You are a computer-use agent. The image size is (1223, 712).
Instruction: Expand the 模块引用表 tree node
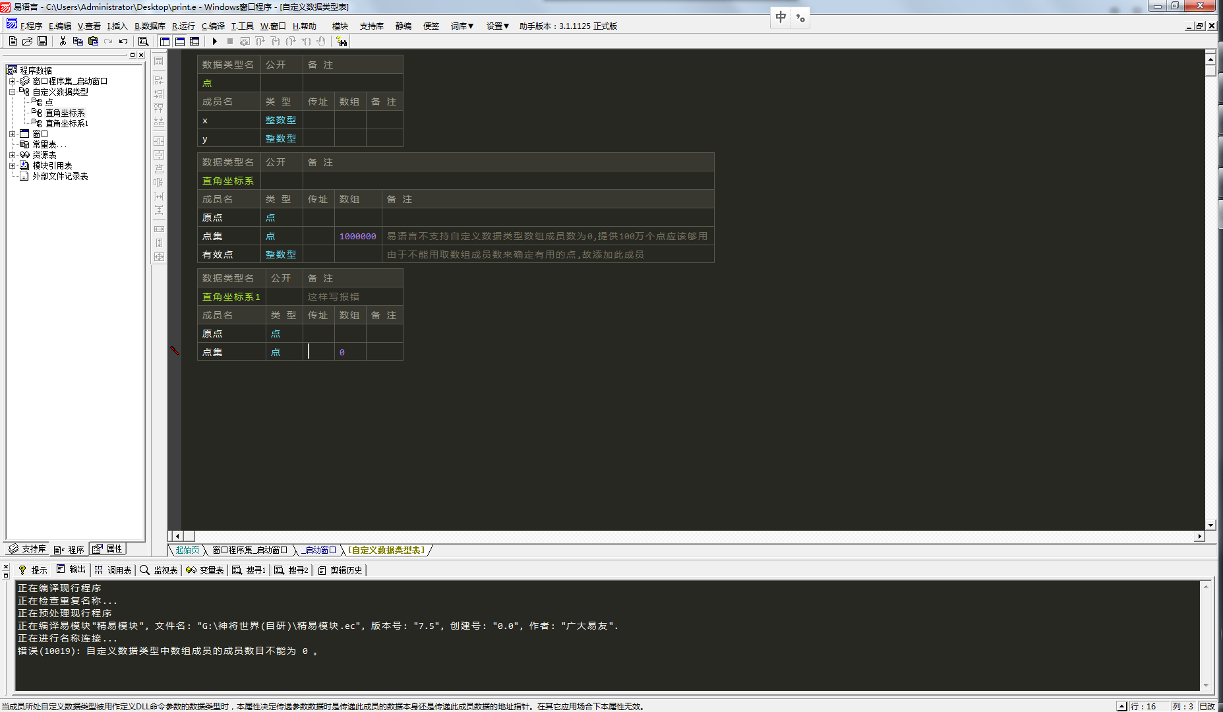(x=12, y=165)
